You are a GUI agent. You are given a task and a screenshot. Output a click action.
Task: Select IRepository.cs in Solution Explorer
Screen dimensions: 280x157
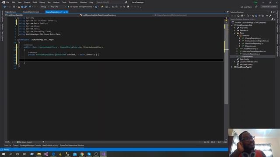coord(250,46)
